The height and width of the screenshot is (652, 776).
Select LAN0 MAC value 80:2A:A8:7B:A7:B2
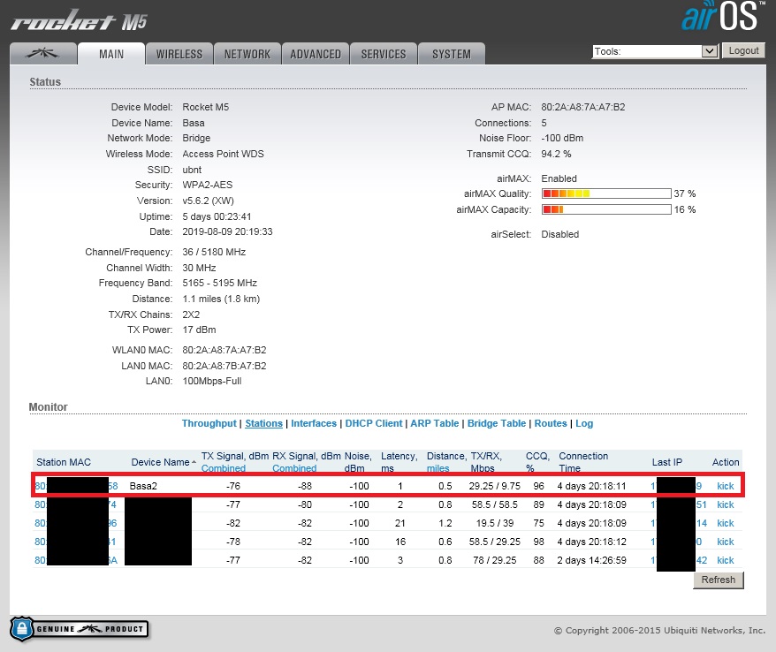pyautogui.click(x=224, y=366)
